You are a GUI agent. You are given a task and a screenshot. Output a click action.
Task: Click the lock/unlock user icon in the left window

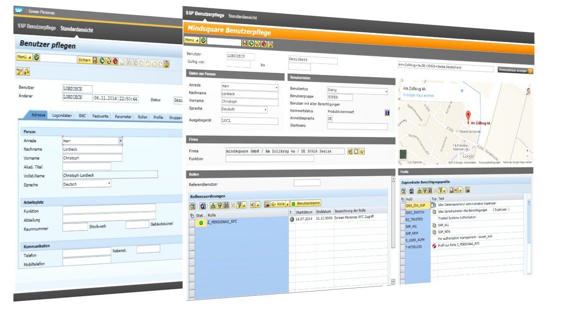tap(26, 71)
